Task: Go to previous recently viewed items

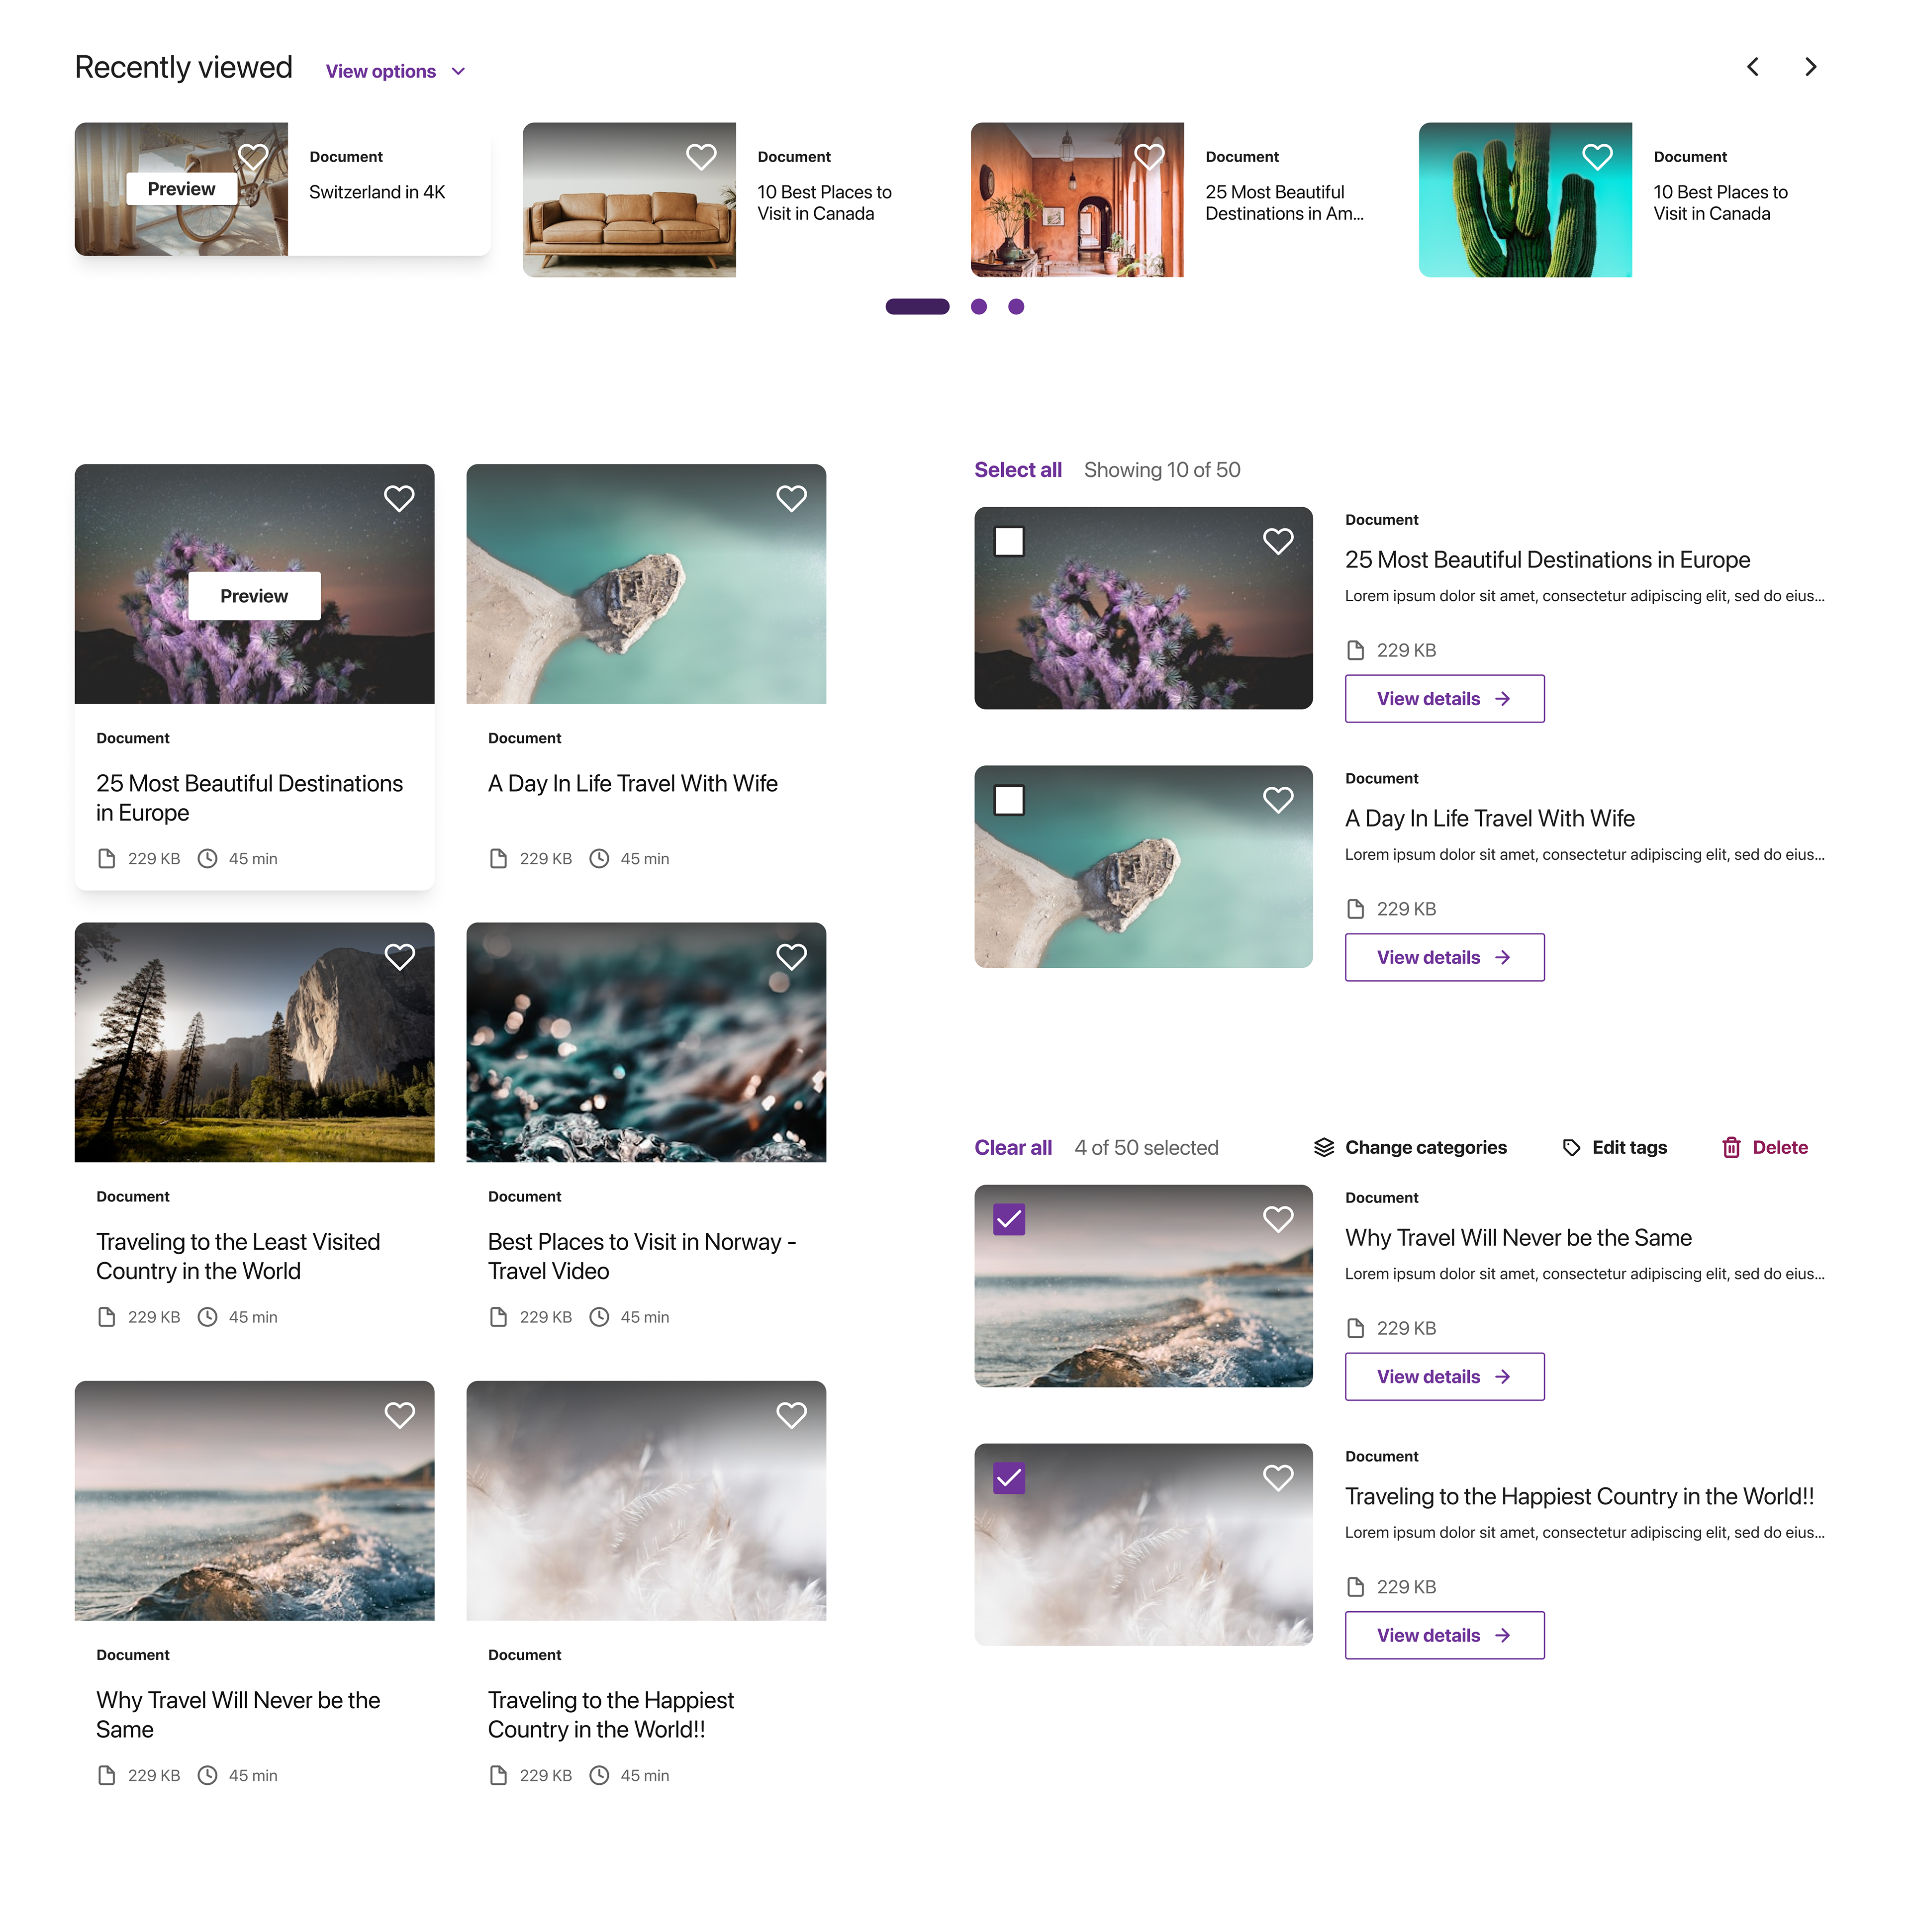Action: pos(1752,67)
